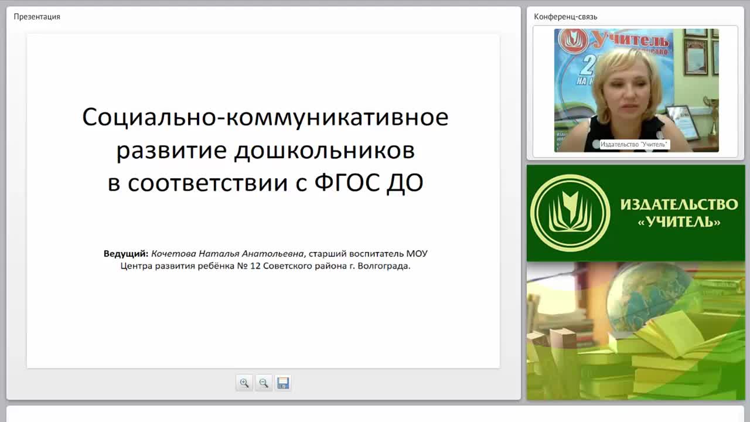
Task: Click the slide line в соответствии с ФГОС ДО
Action: click(x=265, y=183)
